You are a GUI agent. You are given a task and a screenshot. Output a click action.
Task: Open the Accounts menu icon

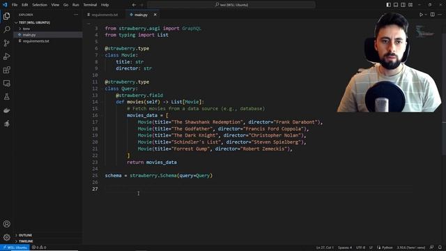pyautogui.click(x=6, y=224)
